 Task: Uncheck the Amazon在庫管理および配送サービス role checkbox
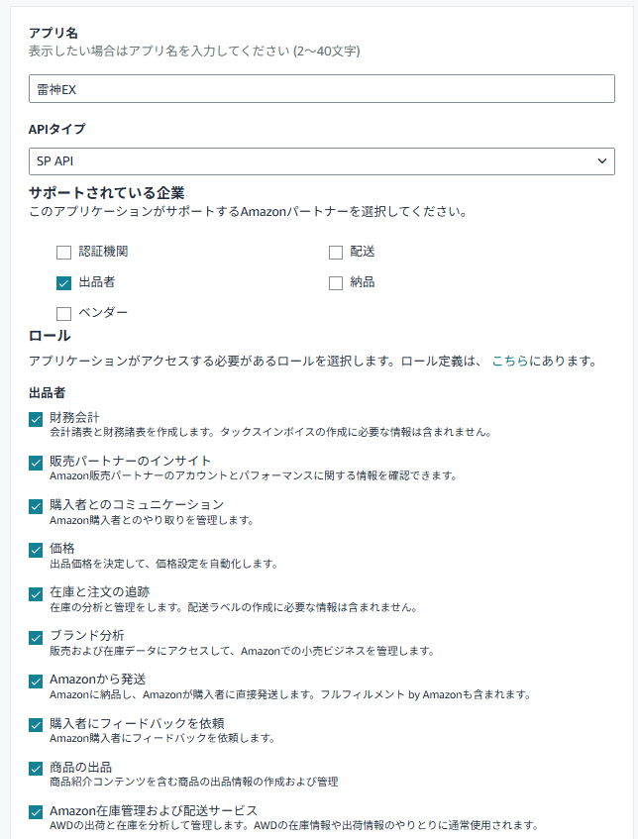pyautogui.click(x=36, y=812)
